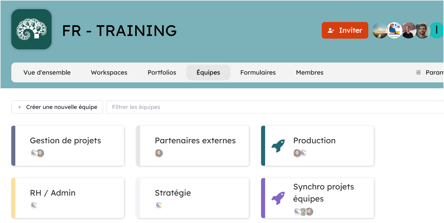Click the purple rocket icon on Synchro projets

coord(278,198)
